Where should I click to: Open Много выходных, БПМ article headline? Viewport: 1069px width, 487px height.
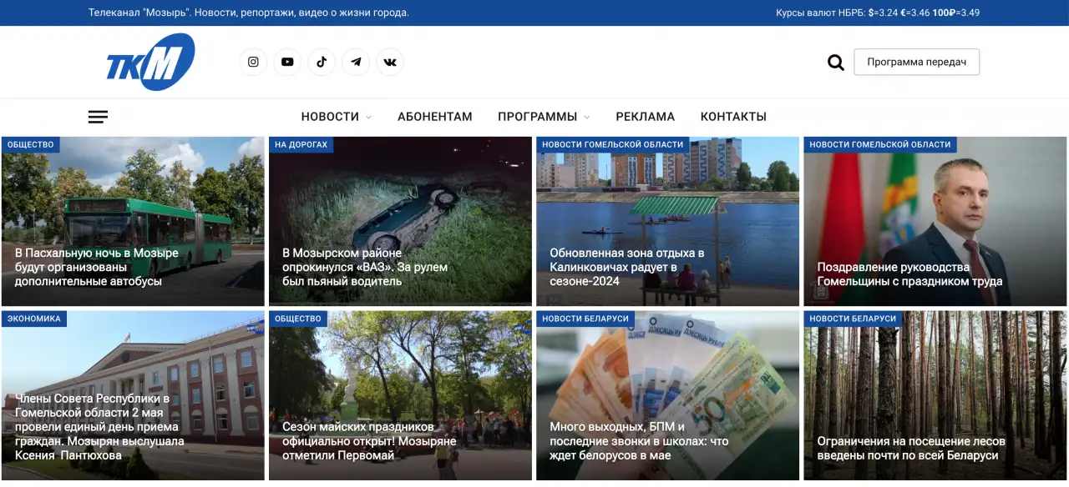click(x=639, y=441)
